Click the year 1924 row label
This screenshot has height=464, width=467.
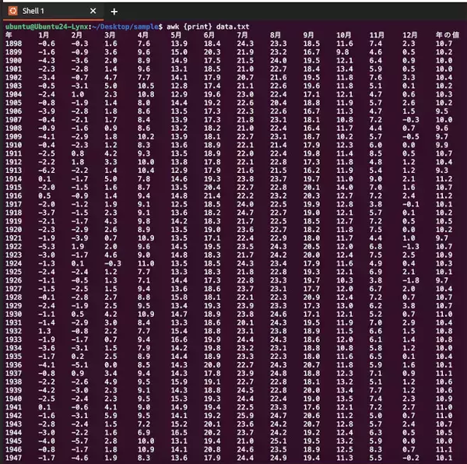(14, 263)
